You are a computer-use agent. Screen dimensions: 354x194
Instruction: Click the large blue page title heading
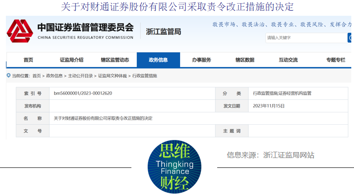tap(177, 7)
